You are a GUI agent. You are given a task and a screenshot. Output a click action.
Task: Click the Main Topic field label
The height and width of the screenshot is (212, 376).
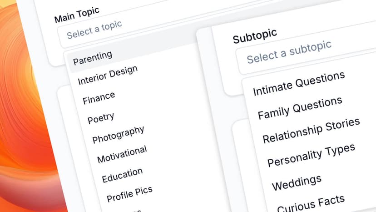tap(77, 15)
